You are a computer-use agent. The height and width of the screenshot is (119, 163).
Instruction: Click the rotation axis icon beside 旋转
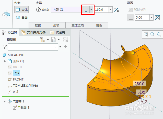click(38, 10)
